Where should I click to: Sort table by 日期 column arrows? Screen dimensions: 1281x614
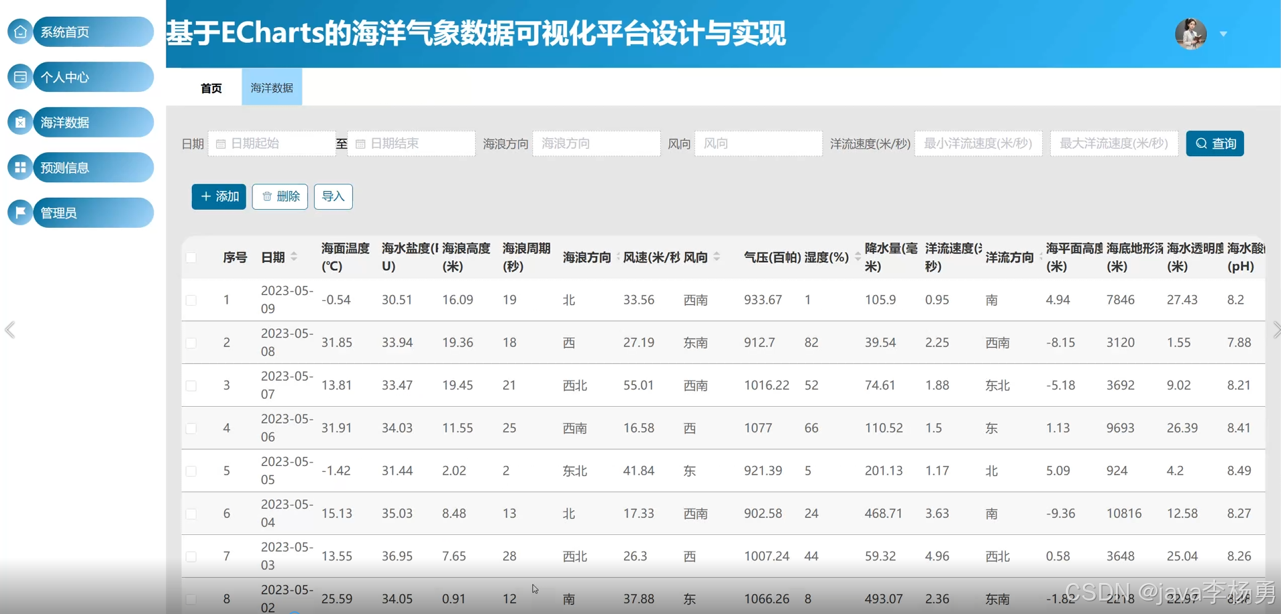point(294,257)
